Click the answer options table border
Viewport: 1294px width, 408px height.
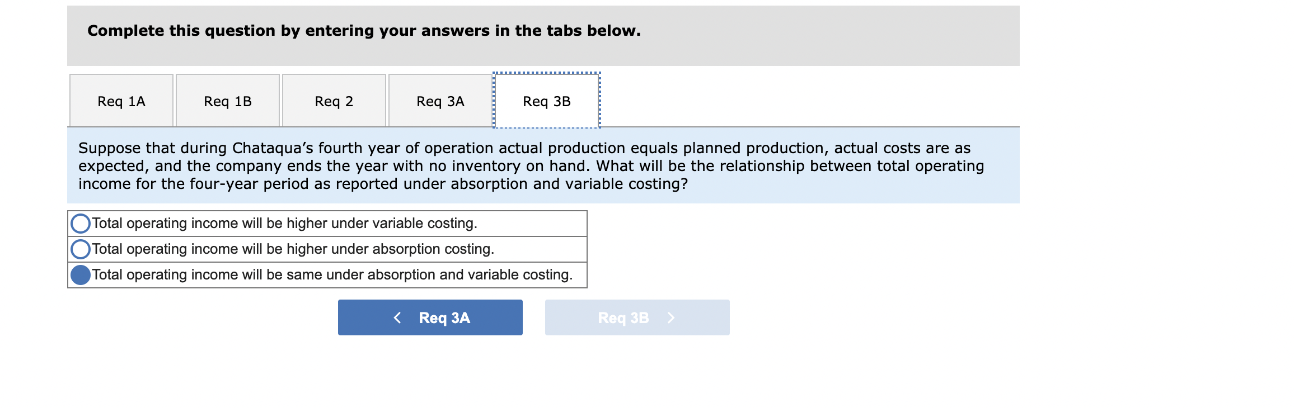pos(587,249)
